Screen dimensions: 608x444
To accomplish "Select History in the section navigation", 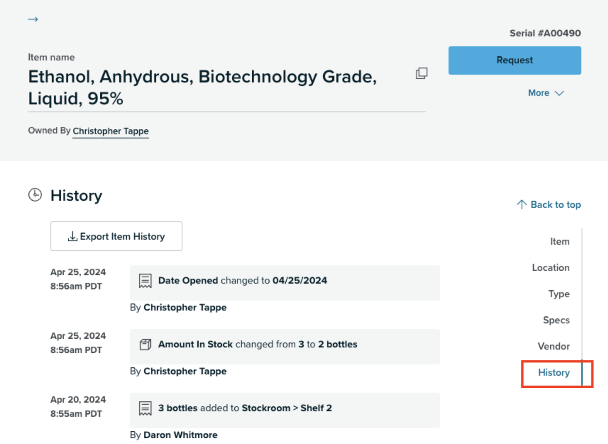I will click(x=553, y=373).
